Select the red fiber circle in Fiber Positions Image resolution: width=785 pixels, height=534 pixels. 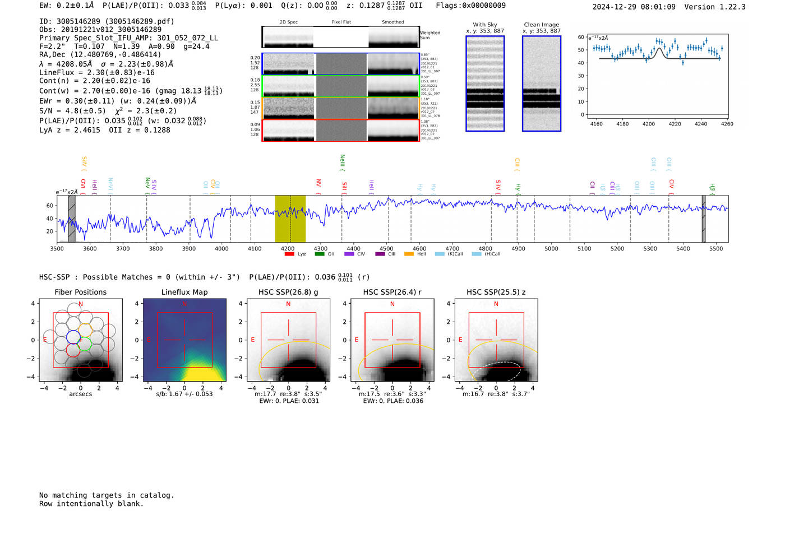73,350
